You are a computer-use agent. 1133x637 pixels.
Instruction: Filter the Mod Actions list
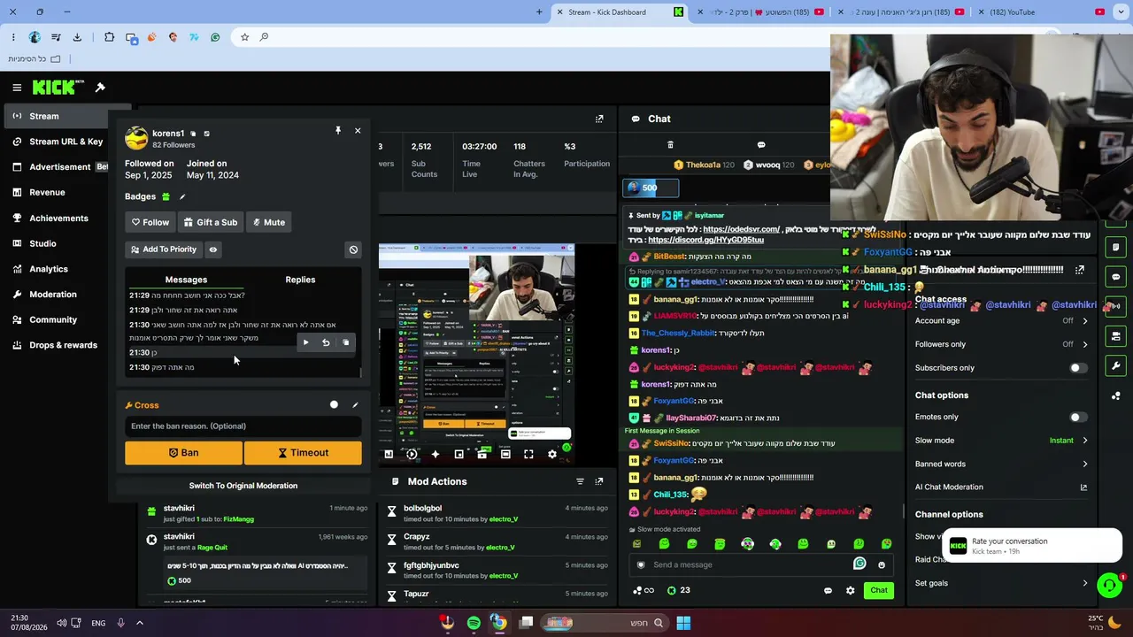click(580, 481)
